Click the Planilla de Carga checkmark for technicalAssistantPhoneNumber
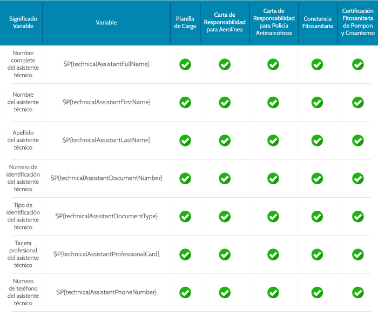This screenshot has height=315, width=378. (x=185, y=292)
